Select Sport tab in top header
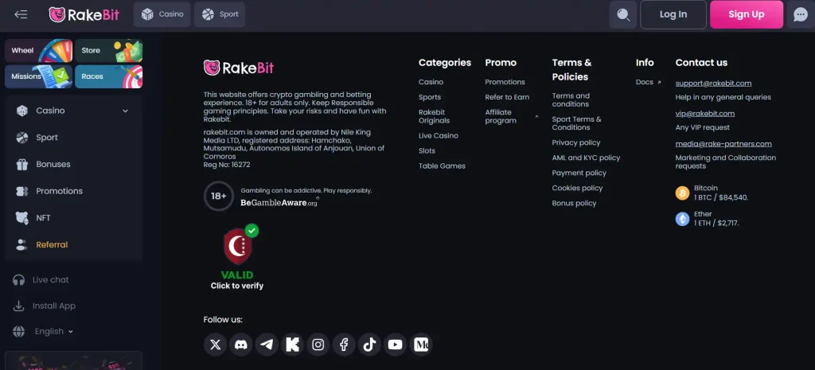Image resolution: width=815 pixels, height=370 pixels. click(220, 14)
